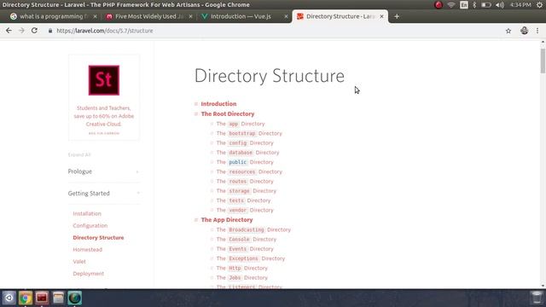The image size is (546, 307).
Task: Open the Adobe Creative Cloud ad text
Action: coord(104,116)
